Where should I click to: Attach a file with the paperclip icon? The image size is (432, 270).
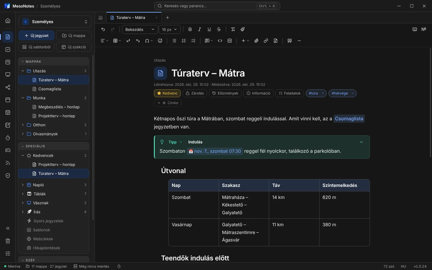[256, 41]
